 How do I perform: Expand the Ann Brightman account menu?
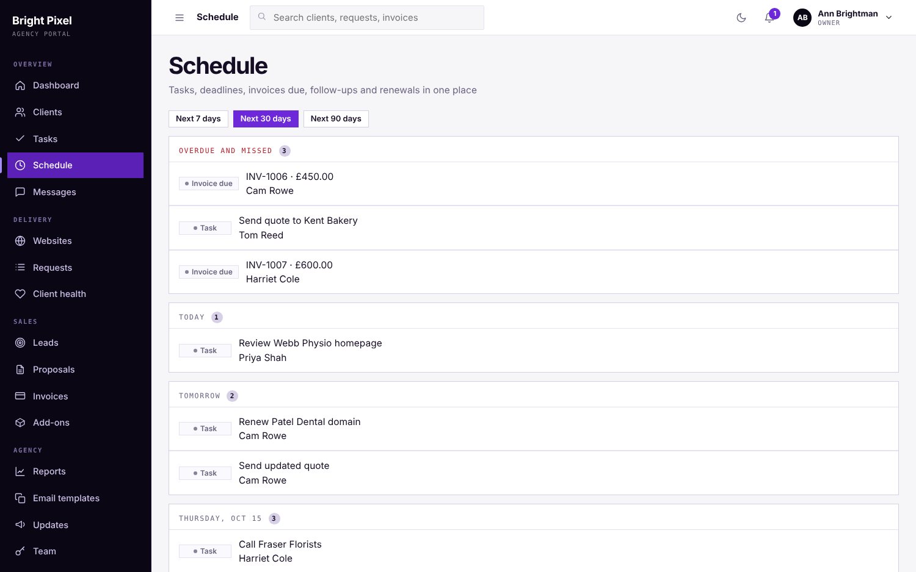click(843, 18)
